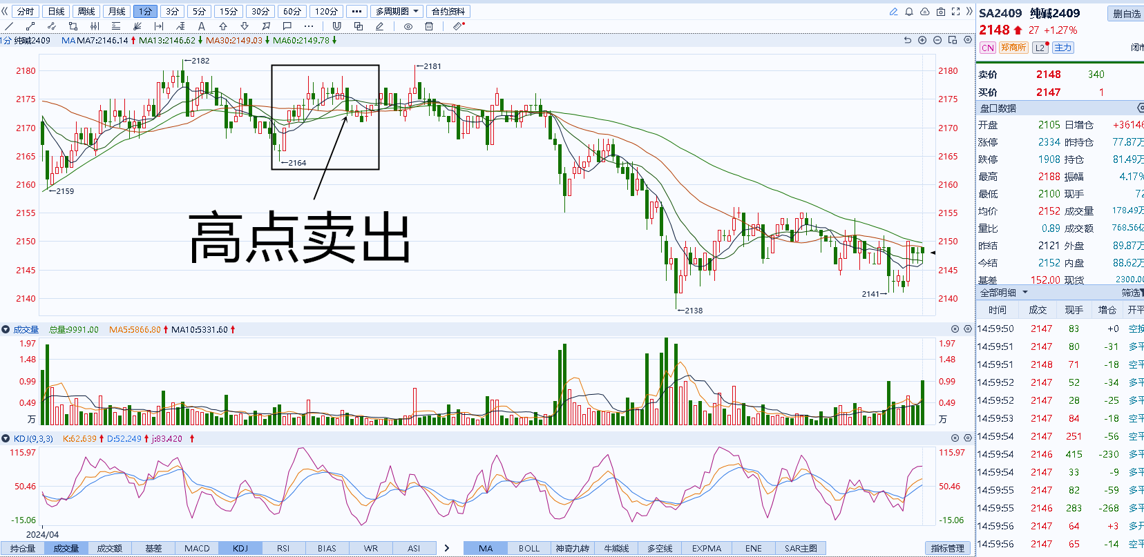The height and width of the screenshot is (557, 1144).
Task: Select the straight line drawing tool
Action: 9,26
